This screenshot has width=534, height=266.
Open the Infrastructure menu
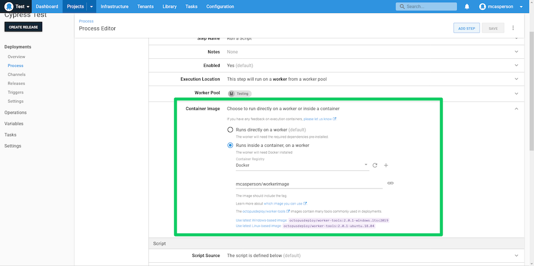coord(114,6)
